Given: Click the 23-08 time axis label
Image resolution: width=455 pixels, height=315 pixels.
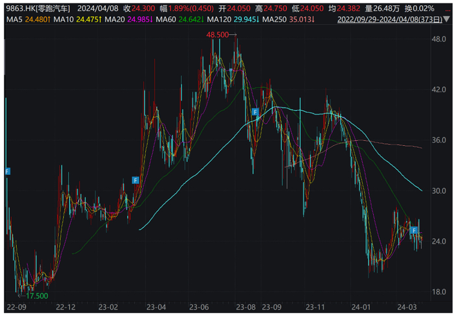Looking at the screenshot, I should point(246,307).
